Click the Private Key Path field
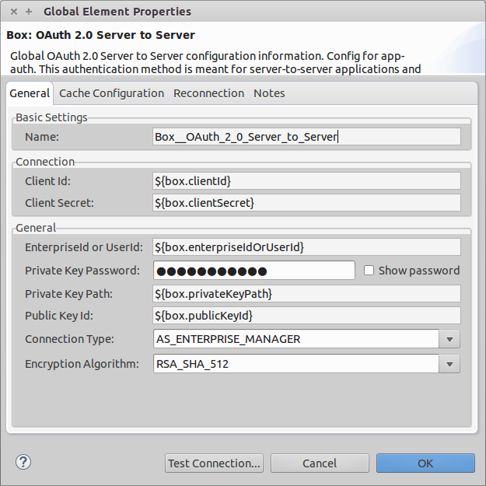 point(306,294)
